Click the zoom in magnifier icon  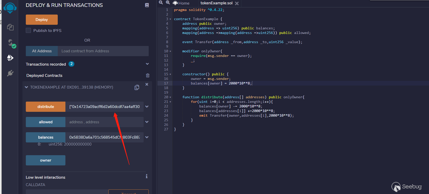pyautogui.click(x=168, y=3)
